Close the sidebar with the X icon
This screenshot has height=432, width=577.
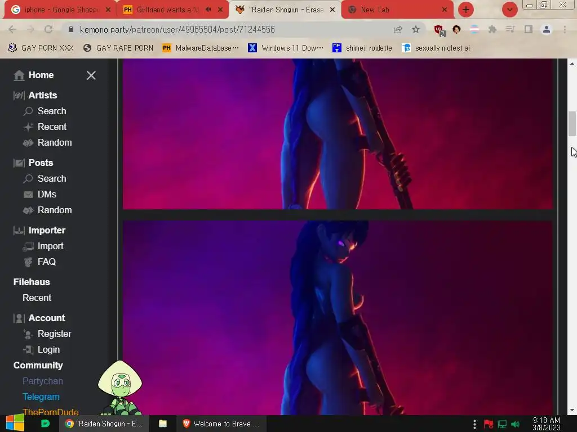coord(91,75)
